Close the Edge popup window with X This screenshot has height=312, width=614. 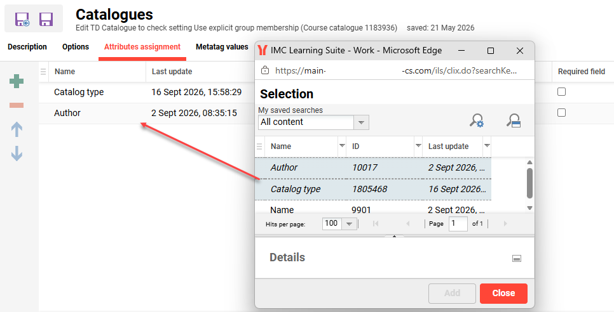[520, 51]
